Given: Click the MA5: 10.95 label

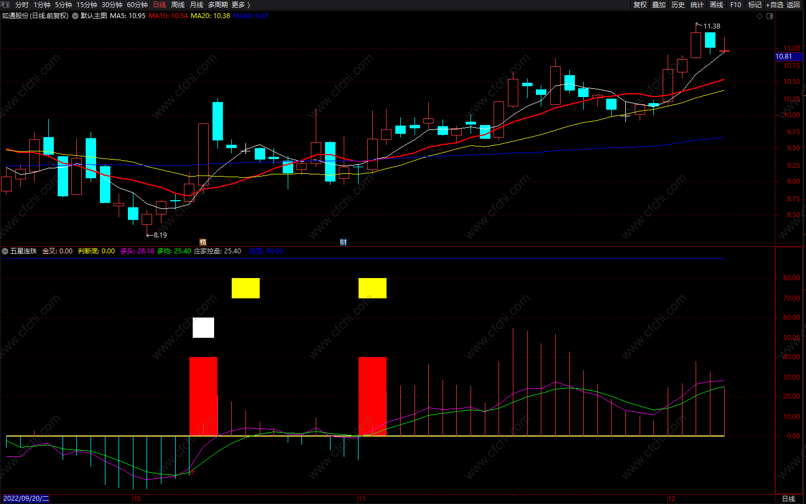Looking at the screenshot, I should pos(127,16).
